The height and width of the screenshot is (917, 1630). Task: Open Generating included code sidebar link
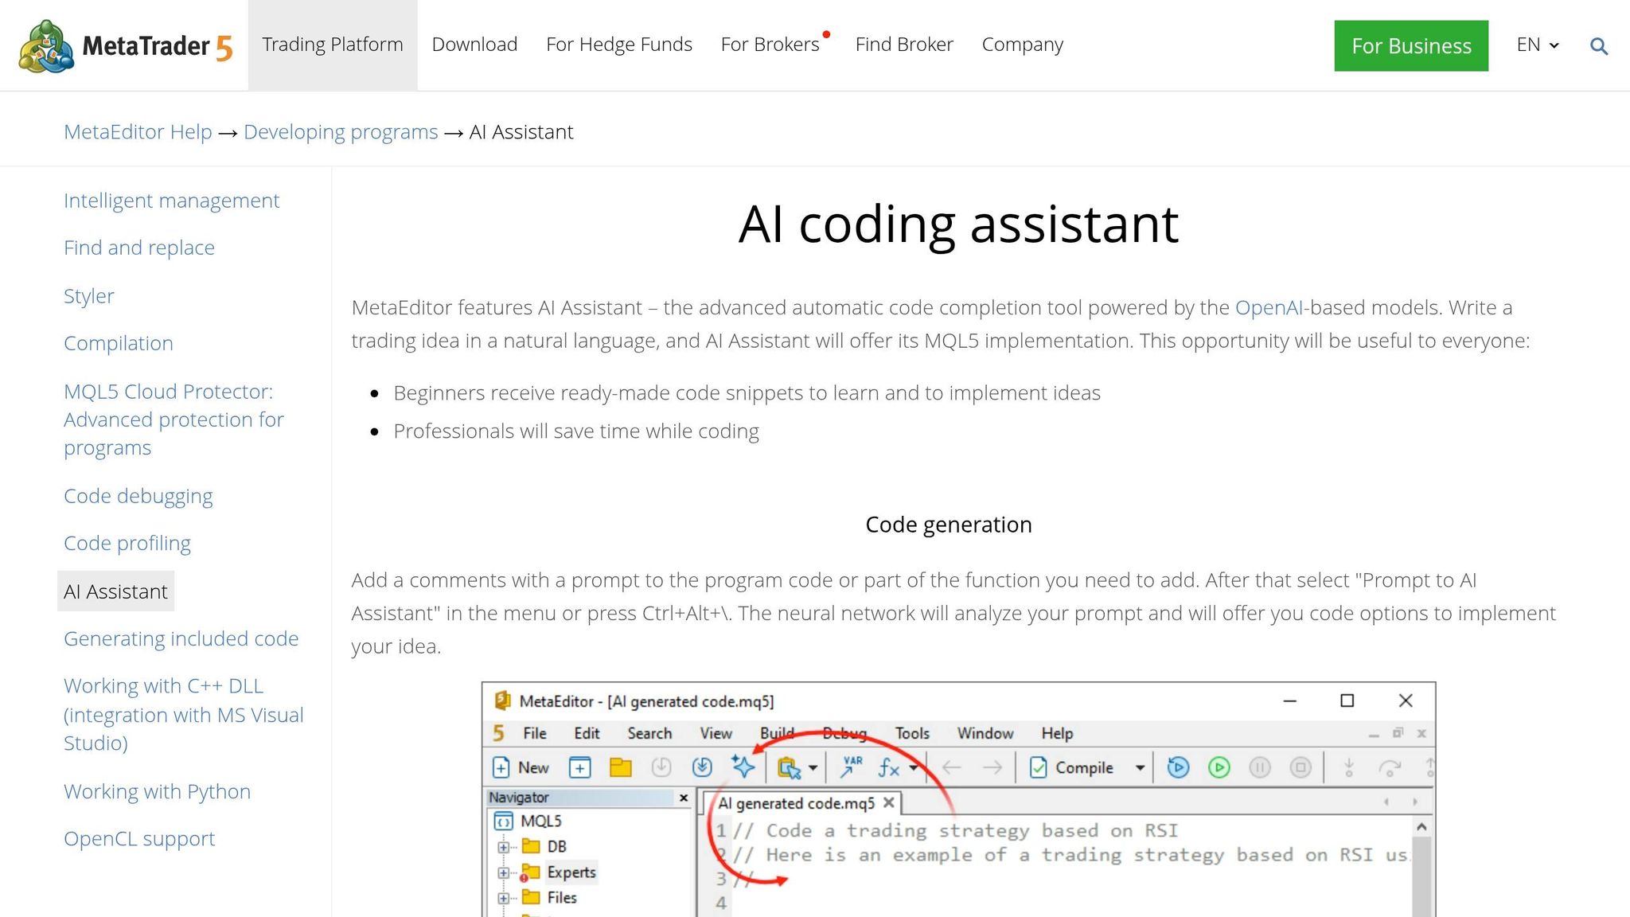[x=181, y=638]
